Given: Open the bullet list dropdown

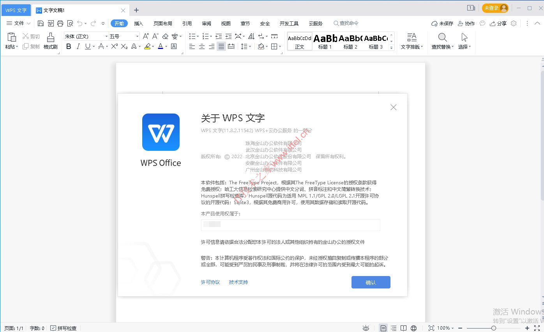Looking at the screenshot, I should coord(198,37).
